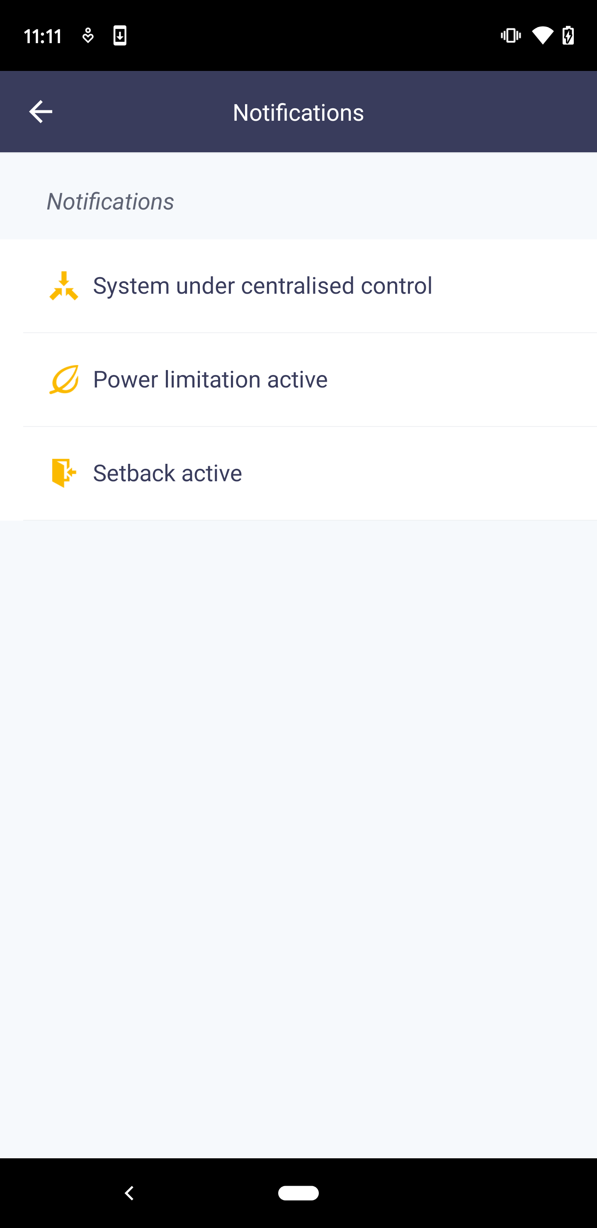Tap the 11:11 clock in status bar
Image resolution: width=597 pixels, height=1228 pixels.
click(x=43, y=36)
